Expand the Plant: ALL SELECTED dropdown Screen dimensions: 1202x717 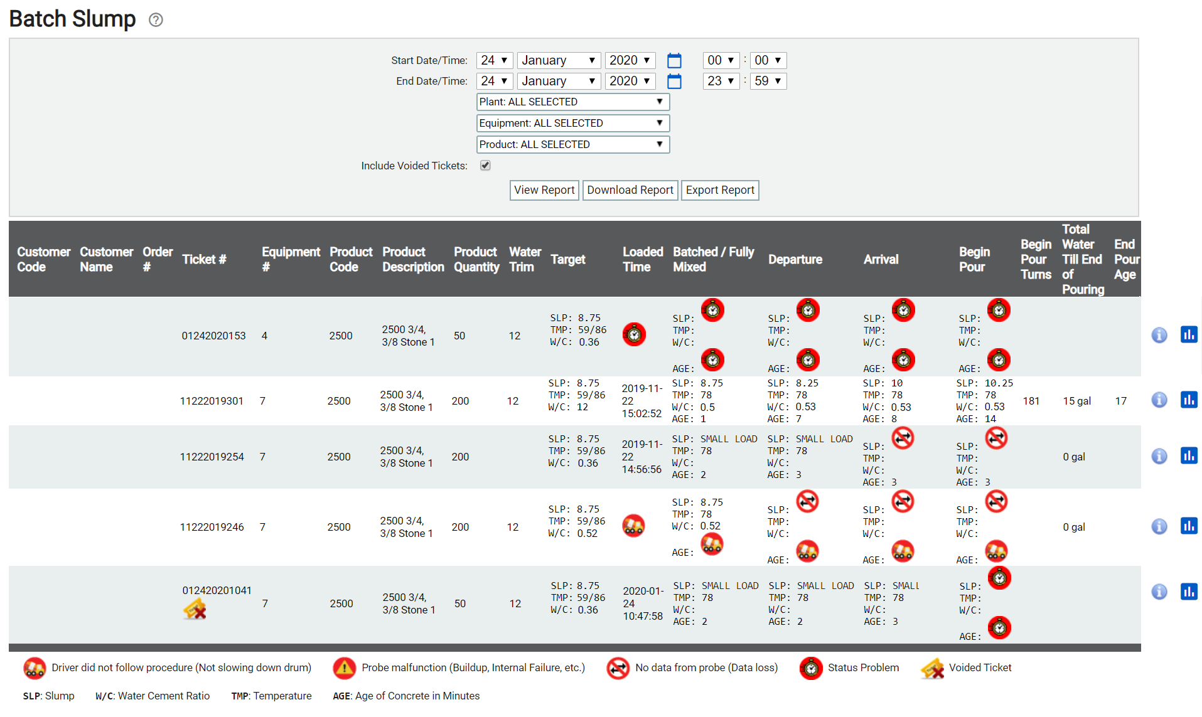point(572,102)
